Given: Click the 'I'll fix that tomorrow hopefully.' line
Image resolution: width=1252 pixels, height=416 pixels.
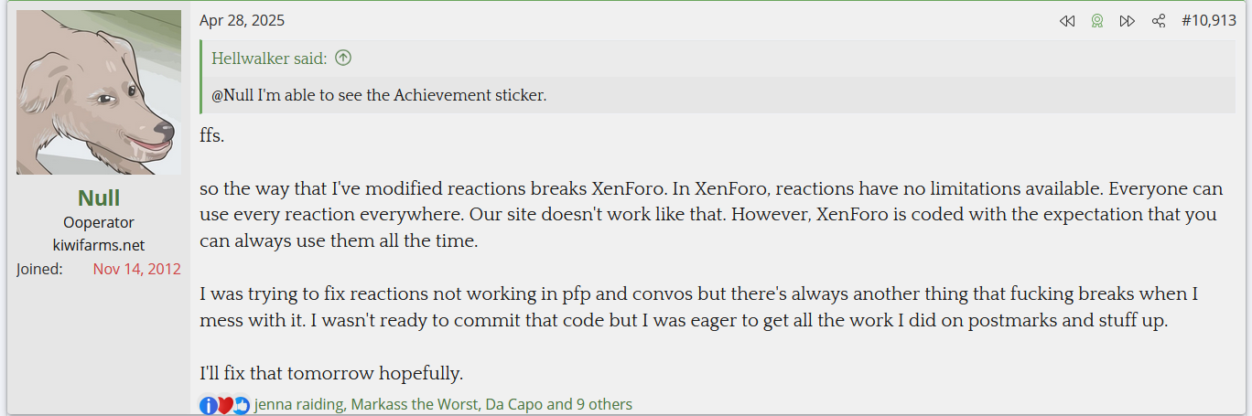Looking at the screenshot, I should point(331,373).
